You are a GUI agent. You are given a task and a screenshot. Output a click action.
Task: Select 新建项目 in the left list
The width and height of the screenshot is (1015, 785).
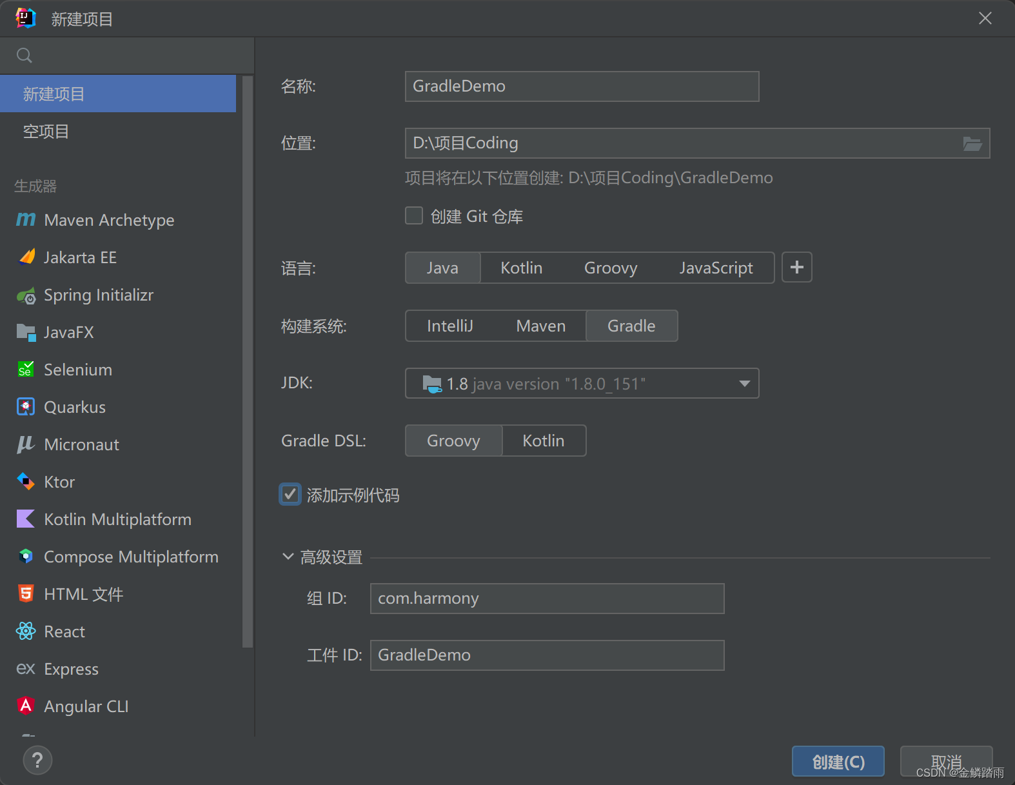118,94
